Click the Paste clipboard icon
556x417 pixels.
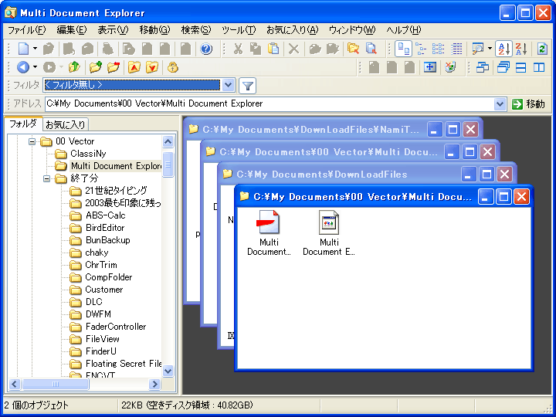(x=273, y=49)
